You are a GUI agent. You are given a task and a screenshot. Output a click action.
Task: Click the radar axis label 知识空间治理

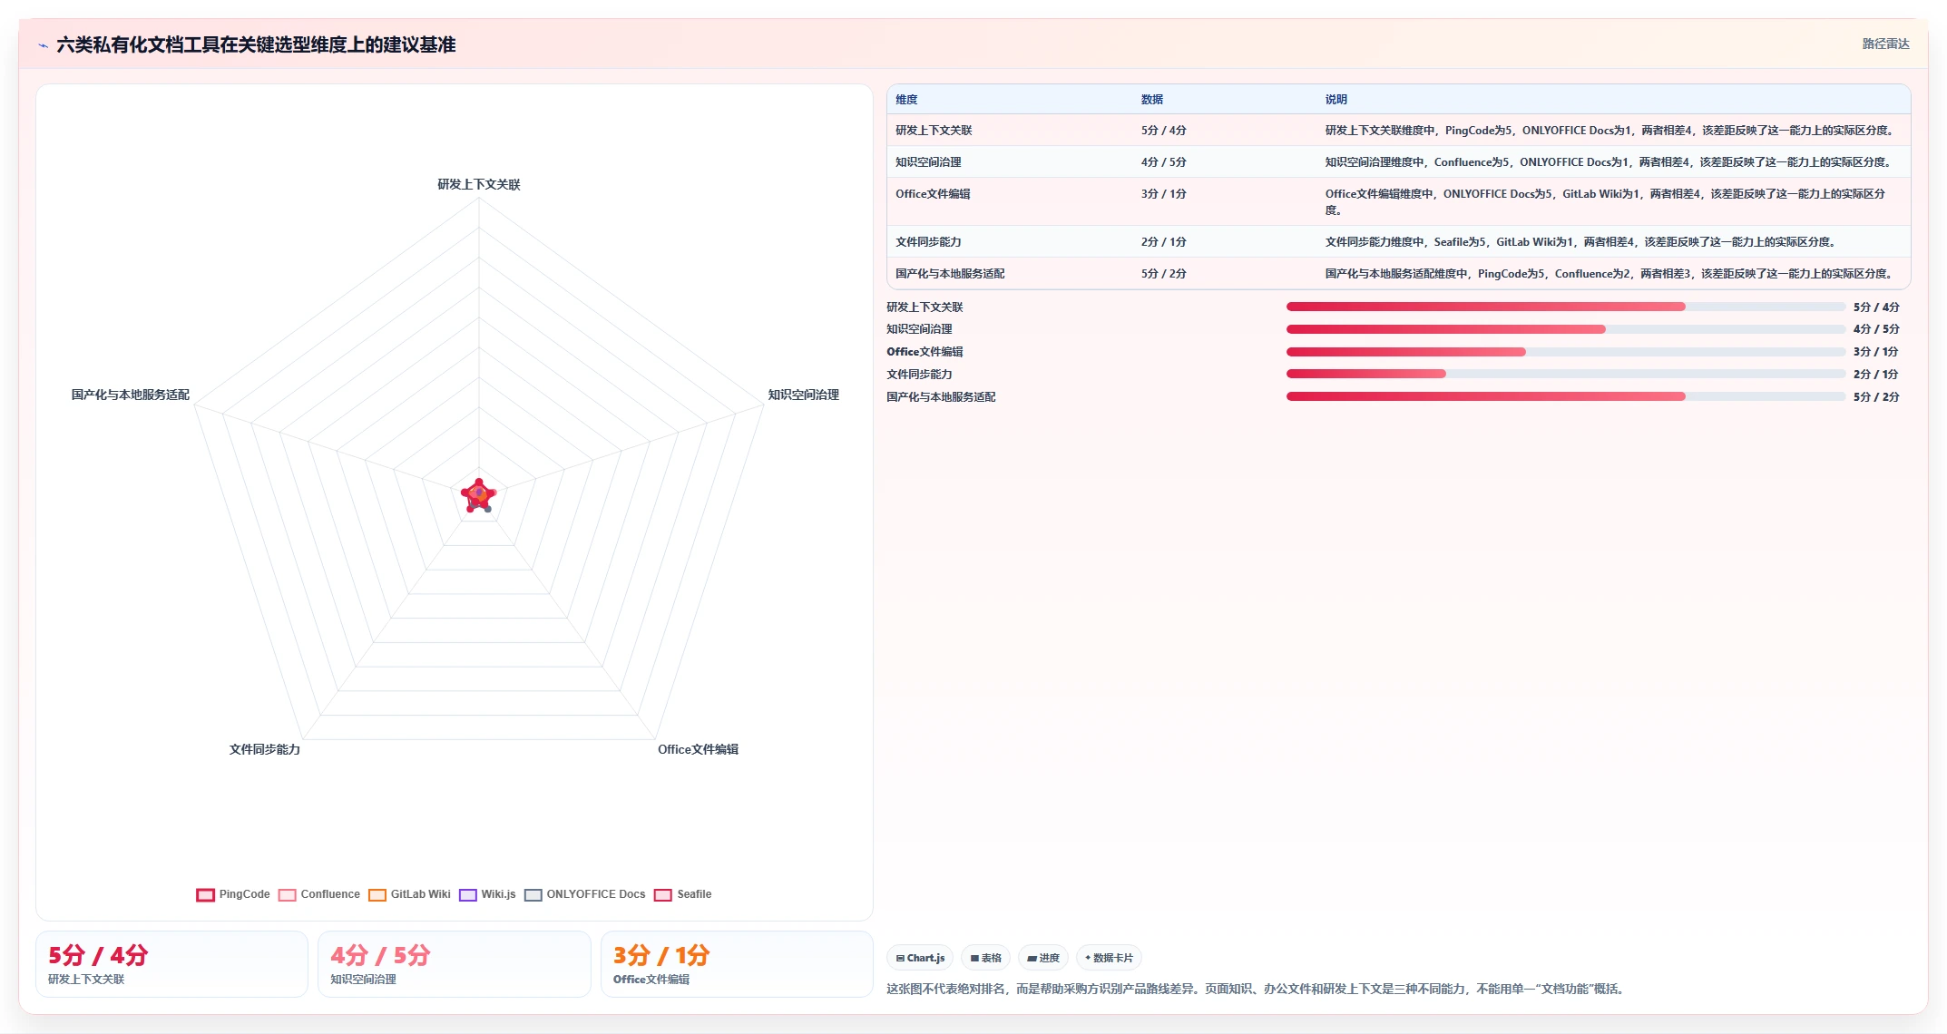click(x=803, y=395)
